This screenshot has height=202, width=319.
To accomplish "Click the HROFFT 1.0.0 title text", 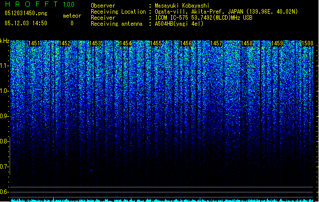I will click(40, 4).
